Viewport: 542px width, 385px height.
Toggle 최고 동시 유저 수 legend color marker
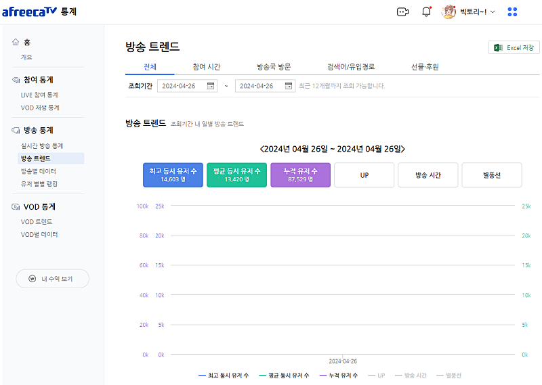pyautogui.click(x=202, y=376)
